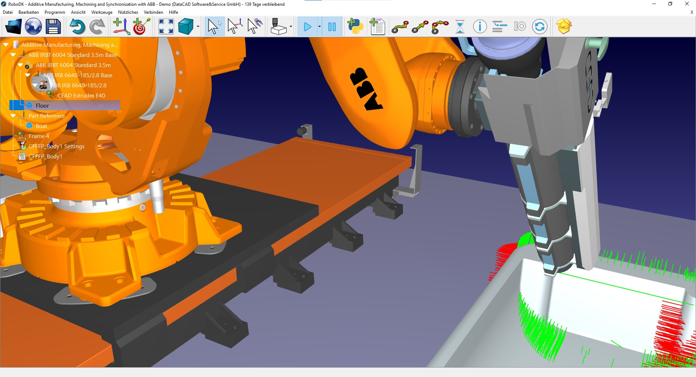The width and height of the screenshot is (696, 377).
Task: Select station root Additive Manufacturing, Machining
Action: click(x=70, y=45)
